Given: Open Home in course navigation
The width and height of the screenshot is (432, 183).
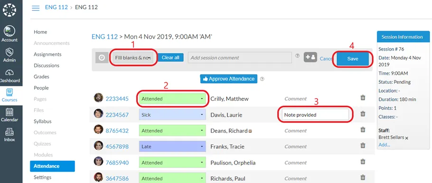Looking at the screenshot, I should (x=40, y=32).
